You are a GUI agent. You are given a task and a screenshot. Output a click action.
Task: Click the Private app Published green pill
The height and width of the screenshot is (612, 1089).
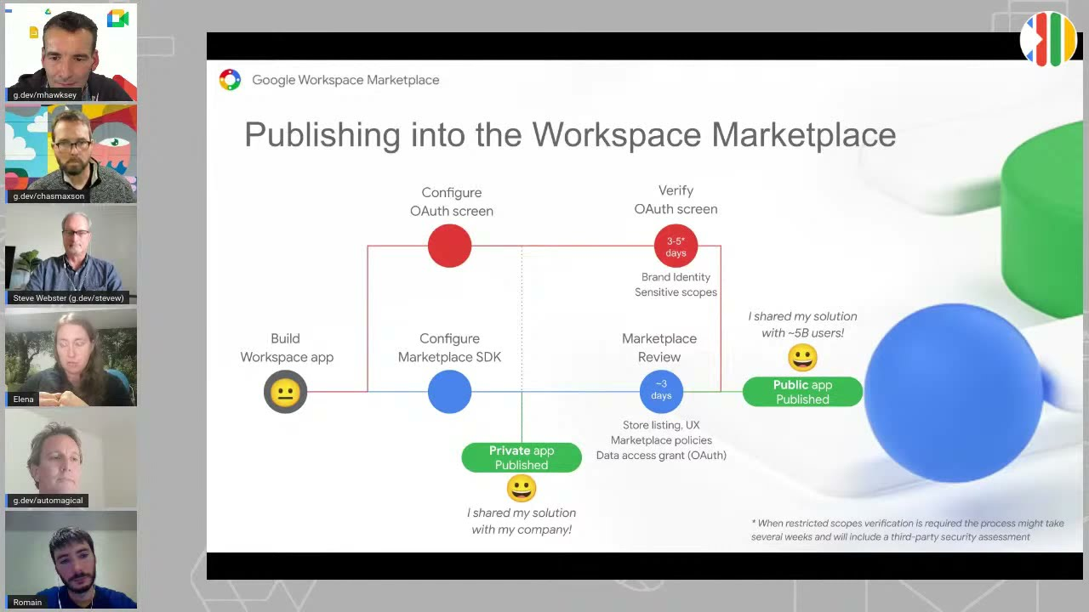522,457
